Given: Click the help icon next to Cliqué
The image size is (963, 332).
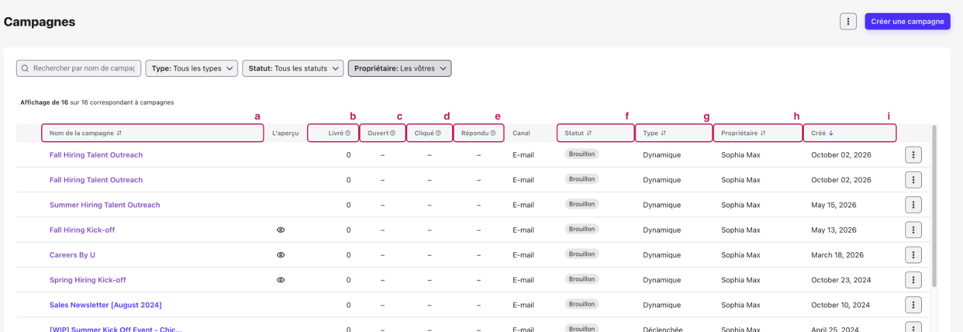Looking at the screenshot, I should [x=439, y=133].
